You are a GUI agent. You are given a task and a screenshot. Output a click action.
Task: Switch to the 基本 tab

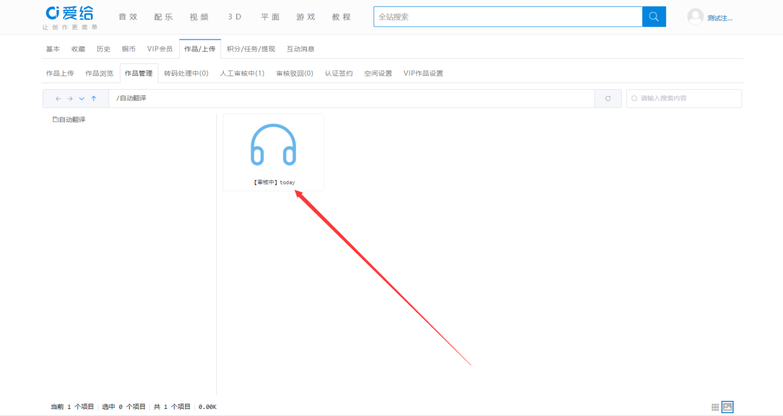pyautogui.click(x=53, y=49)
